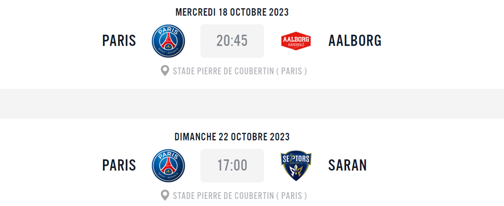Click the Dimanche 22 Octobre 2023 date heading
Image resolution: width=504 pixels, height=206 pixels.
[x=232, y=137]
